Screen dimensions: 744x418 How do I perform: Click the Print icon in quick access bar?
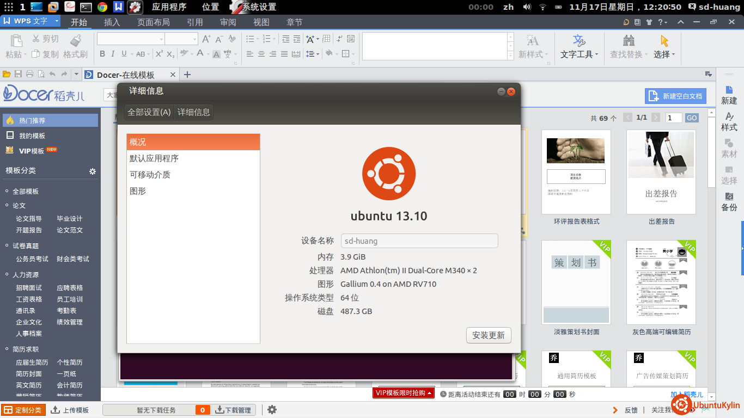29,75
